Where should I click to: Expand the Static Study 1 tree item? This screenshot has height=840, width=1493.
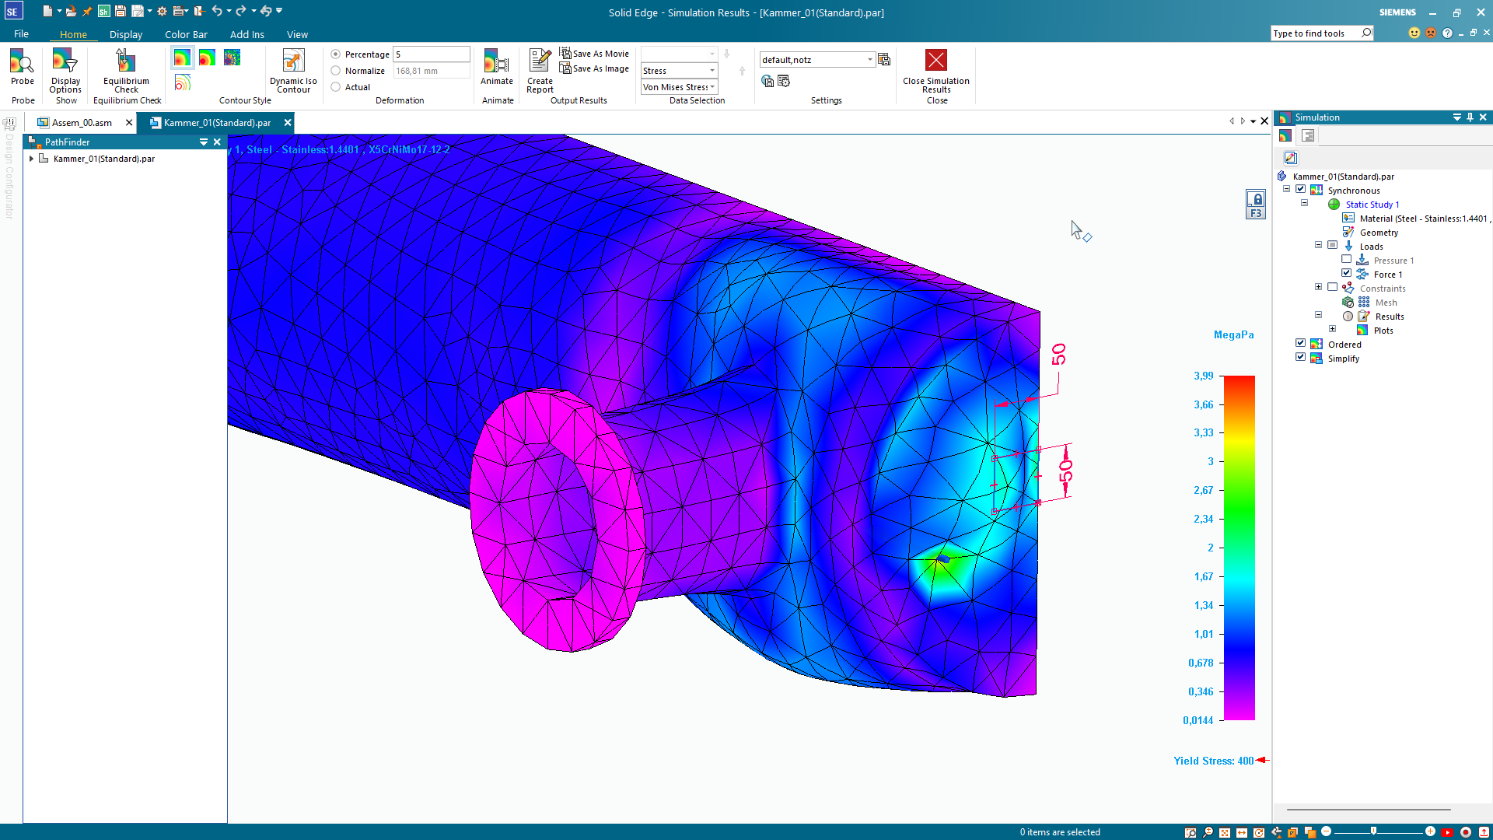(x=1303, y=204)
